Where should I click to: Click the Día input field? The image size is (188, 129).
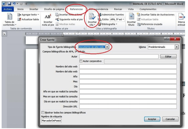coord(128,87)
